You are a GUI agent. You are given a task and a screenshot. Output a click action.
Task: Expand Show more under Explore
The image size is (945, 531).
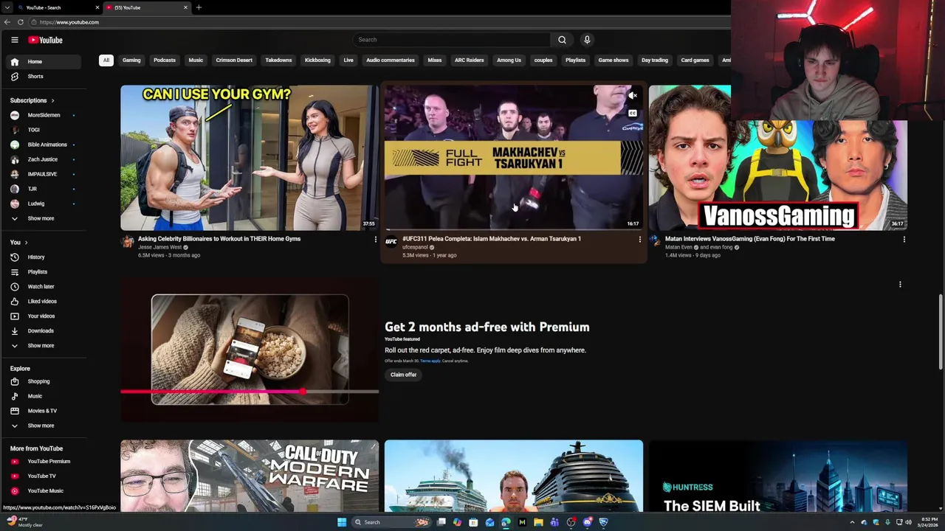pos(44,426)
